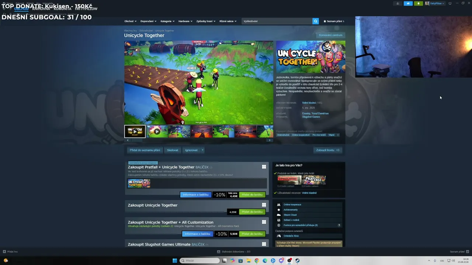The width and height of the screenshot is (472, 265).
Task: Open Seznam přání wishlist link
Action: (334, 21)
